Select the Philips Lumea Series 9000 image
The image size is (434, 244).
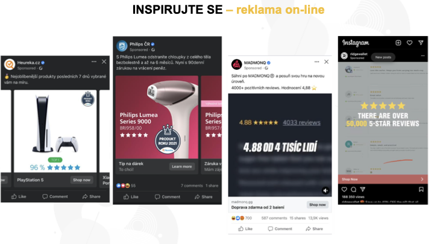point(157,117)
